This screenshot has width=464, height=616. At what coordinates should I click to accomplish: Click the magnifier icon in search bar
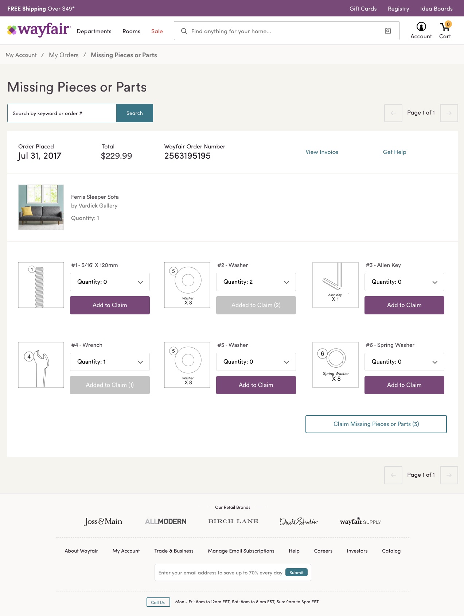(184, 31)
